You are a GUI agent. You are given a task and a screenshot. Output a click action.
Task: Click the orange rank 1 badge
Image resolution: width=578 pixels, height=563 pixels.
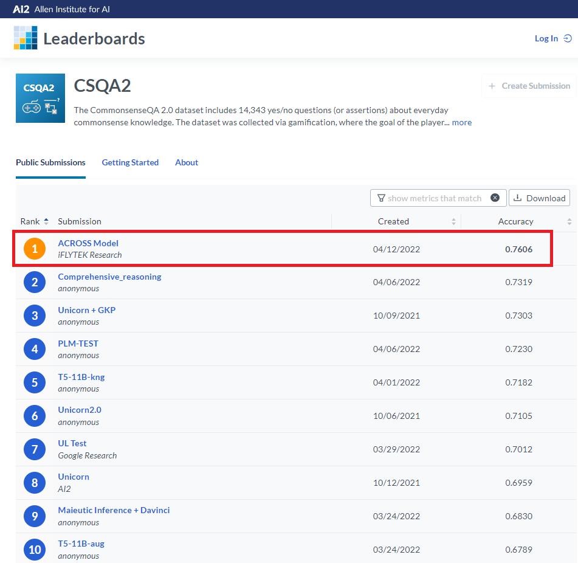(35, 249)
